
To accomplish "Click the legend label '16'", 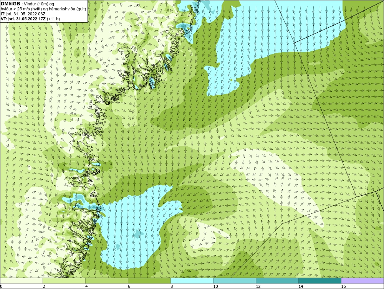I will 343,286.
